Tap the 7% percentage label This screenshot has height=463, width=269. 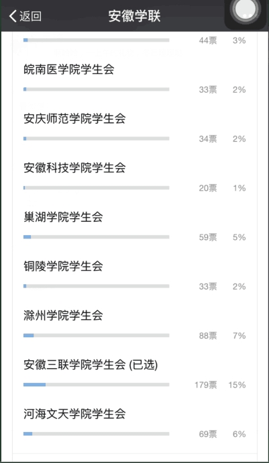click(x=239, y=336)
